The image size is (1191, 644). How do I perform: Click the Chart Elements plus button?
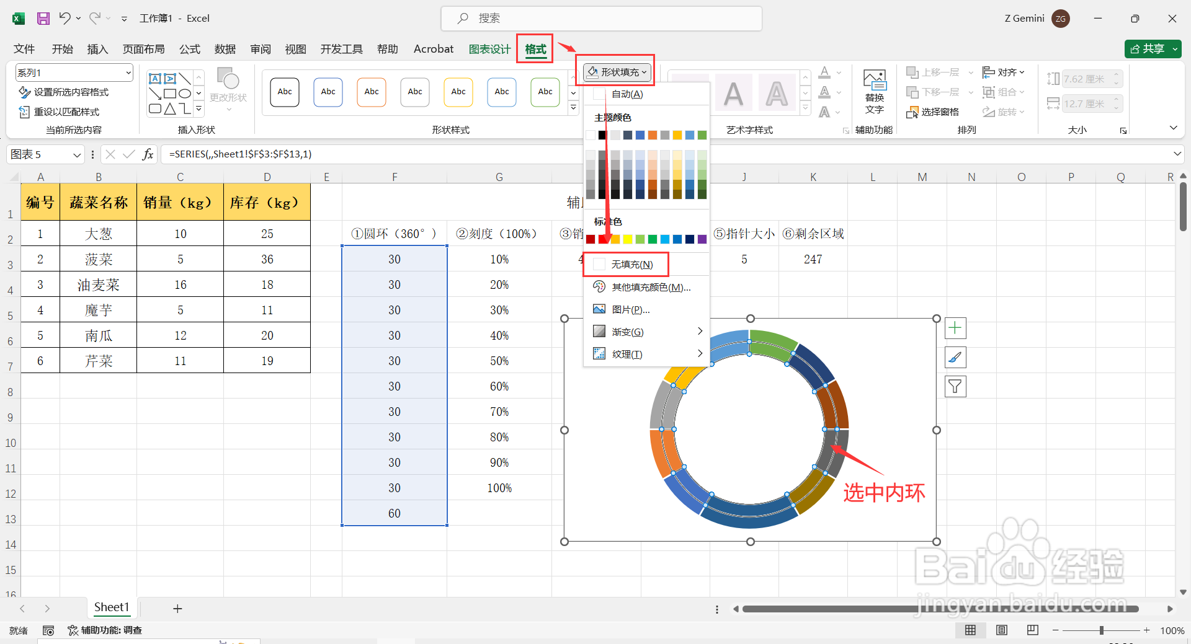955,328
